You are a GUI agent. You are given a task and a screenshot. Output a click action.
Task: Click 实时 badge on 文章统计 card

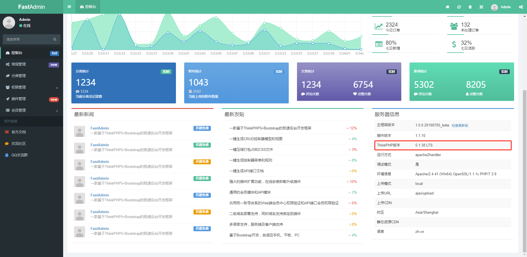[x=392, y=72]
